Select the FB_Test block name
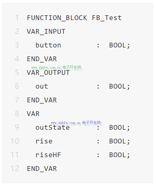The image size is (156, 188). [107, 18]
